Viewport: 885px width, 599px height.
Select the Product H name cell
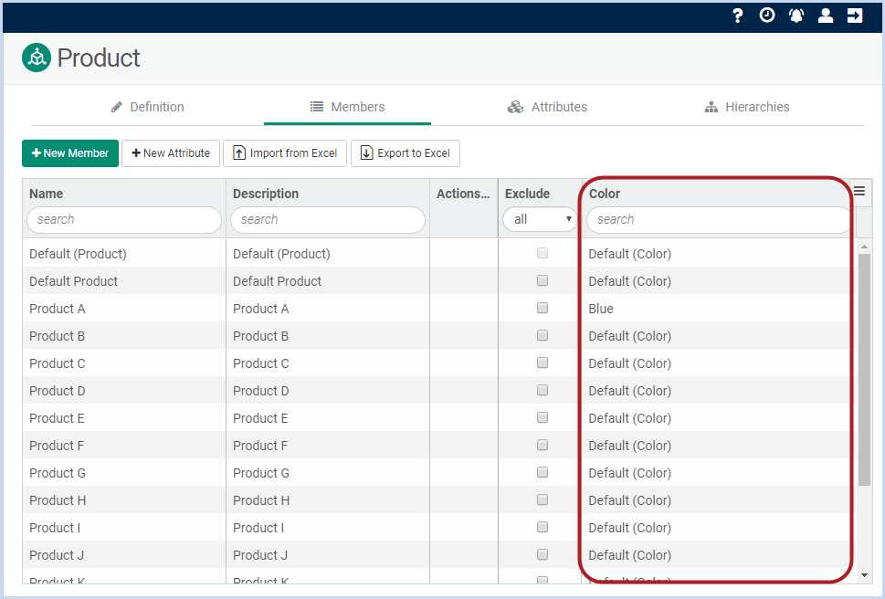(x=124, y=500)
